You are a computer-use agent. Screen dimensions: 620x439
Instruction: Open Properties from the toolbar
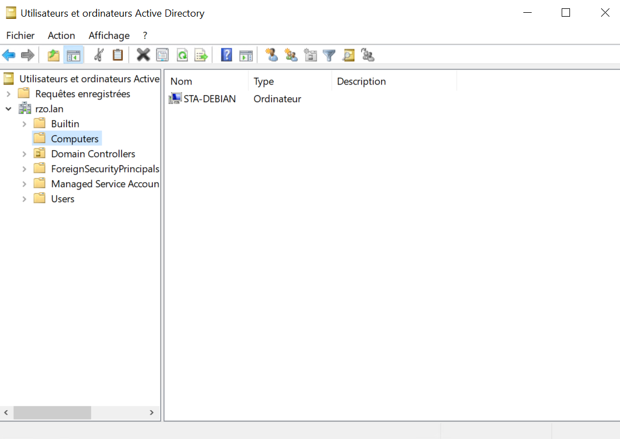(162, 55)
